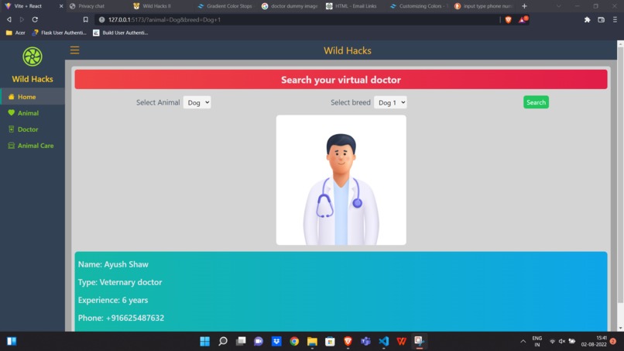This screenshot has width=624, height=351.
Task: Click the browser forward arrow
Action: (22, 19)
